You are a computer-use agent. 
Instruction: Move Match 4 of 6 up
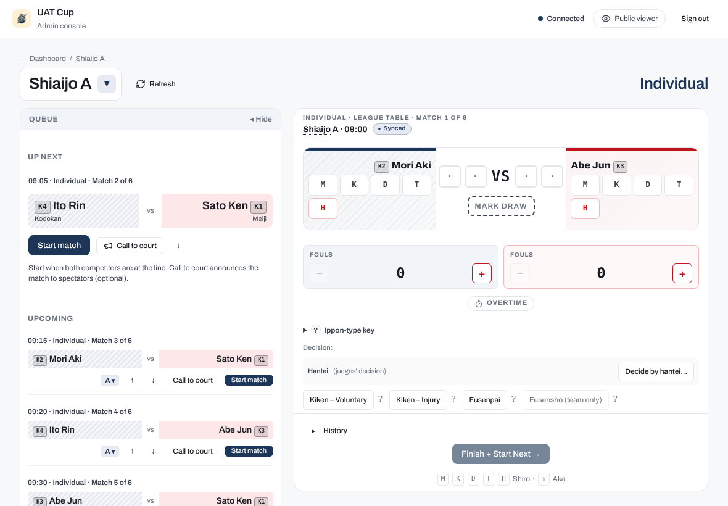(x=132, y=451)
